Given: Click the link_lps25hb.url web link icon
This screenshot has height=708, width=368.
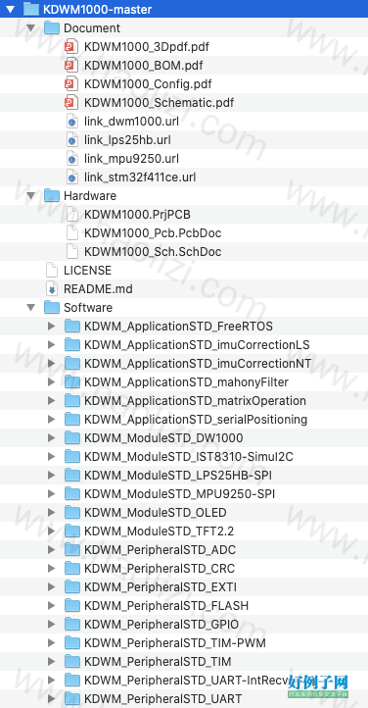Looking at the screenshot, I should (72, 139).
